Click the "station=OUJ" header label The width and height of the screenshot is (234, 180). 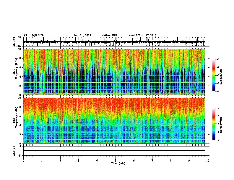click(x=109, y=35)
